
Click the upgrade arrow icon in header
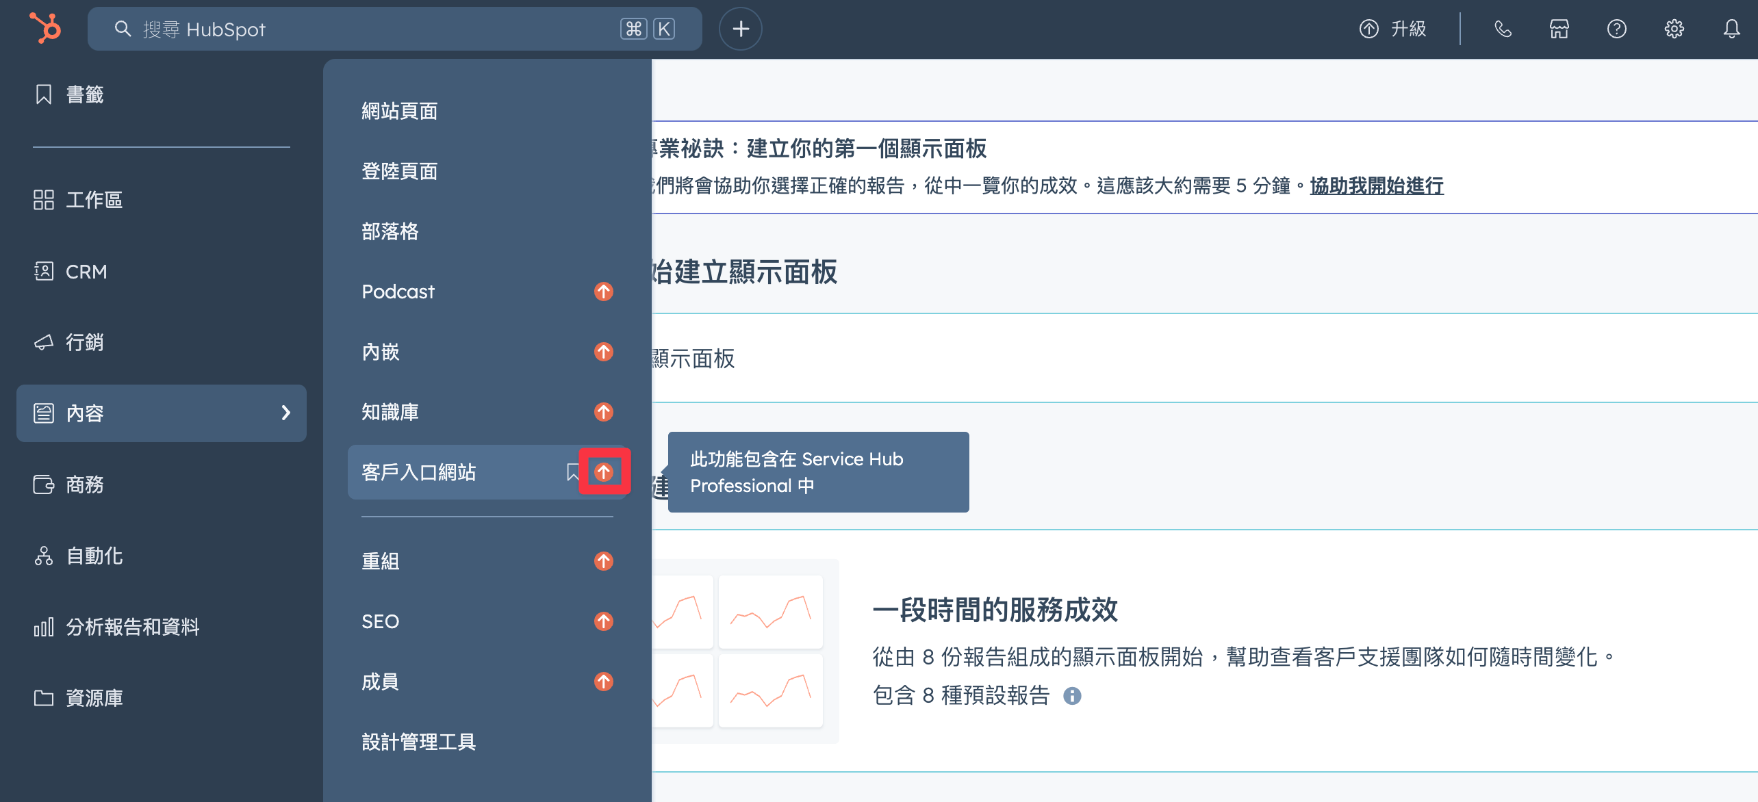[x=1369, y=29]
